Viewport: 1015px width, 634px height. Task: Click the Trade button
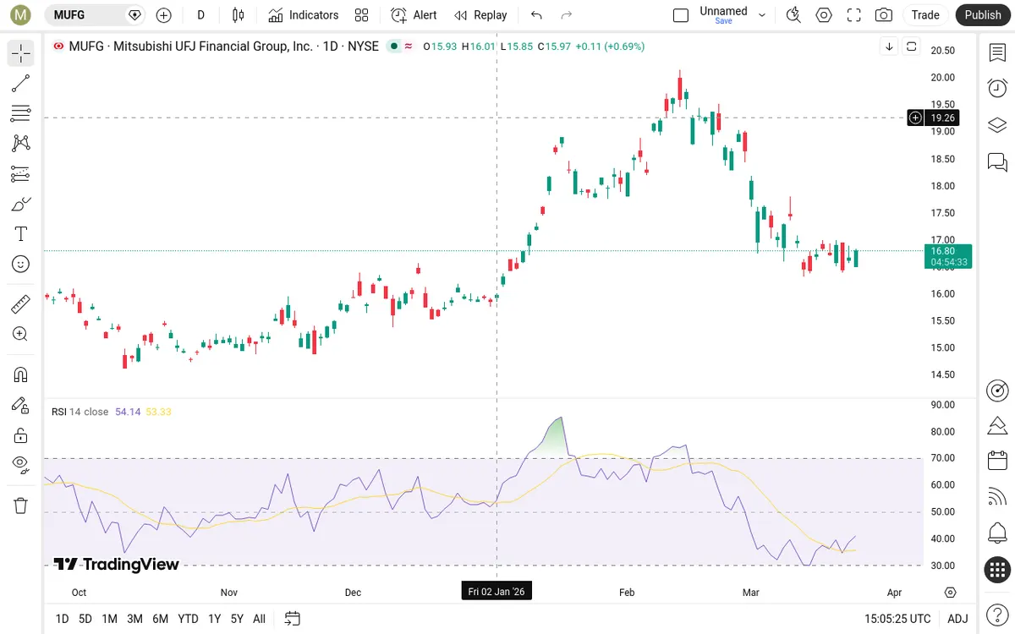click(x=925, y=15)
